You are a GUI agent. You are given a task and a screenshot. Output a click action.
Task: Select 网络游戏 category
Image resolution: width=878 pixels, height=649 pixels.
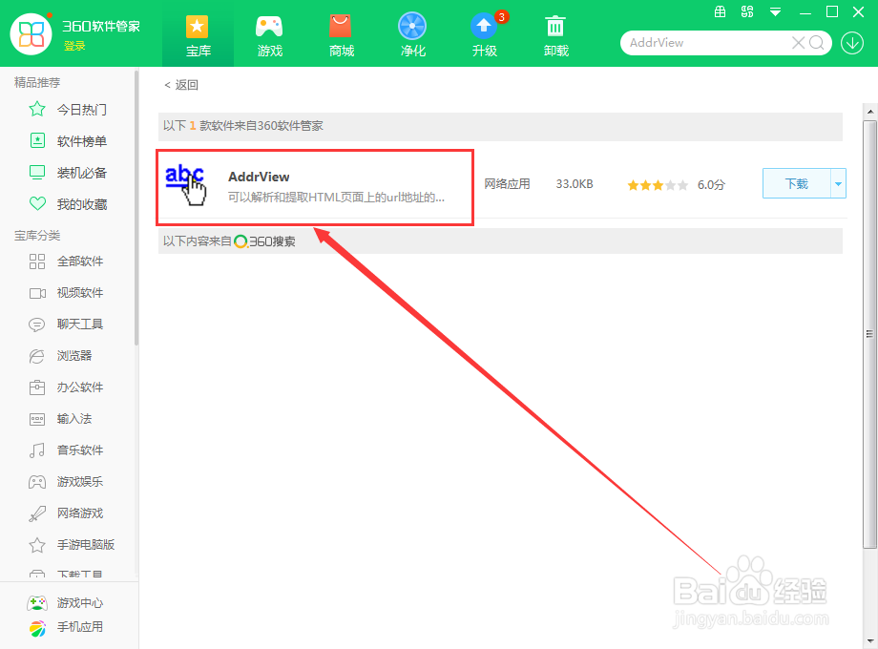tap(80, 513)
